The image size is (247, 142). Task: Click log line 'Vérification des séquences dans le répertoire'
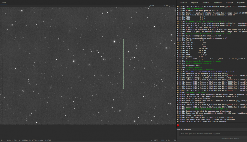coord(212,71)
